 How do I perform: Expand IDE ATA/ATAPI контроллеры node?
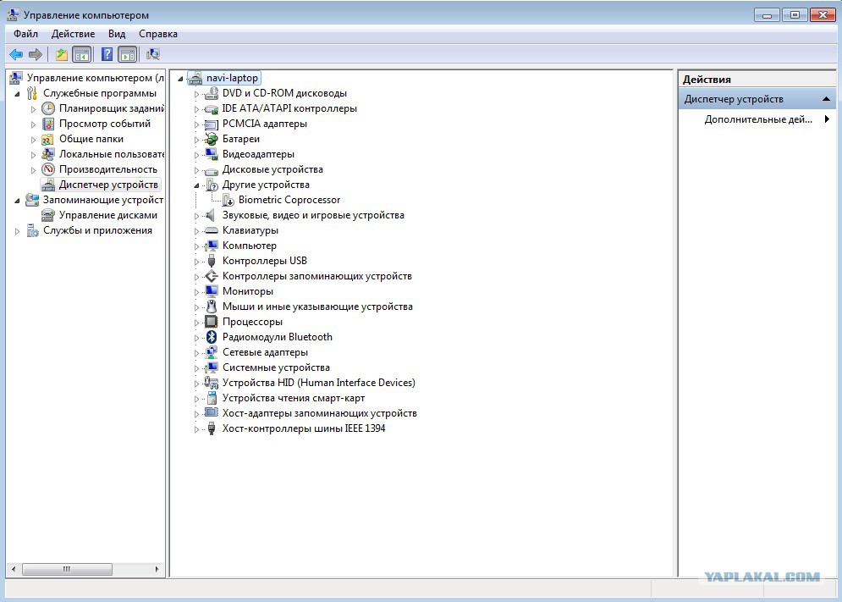point(196,109)
